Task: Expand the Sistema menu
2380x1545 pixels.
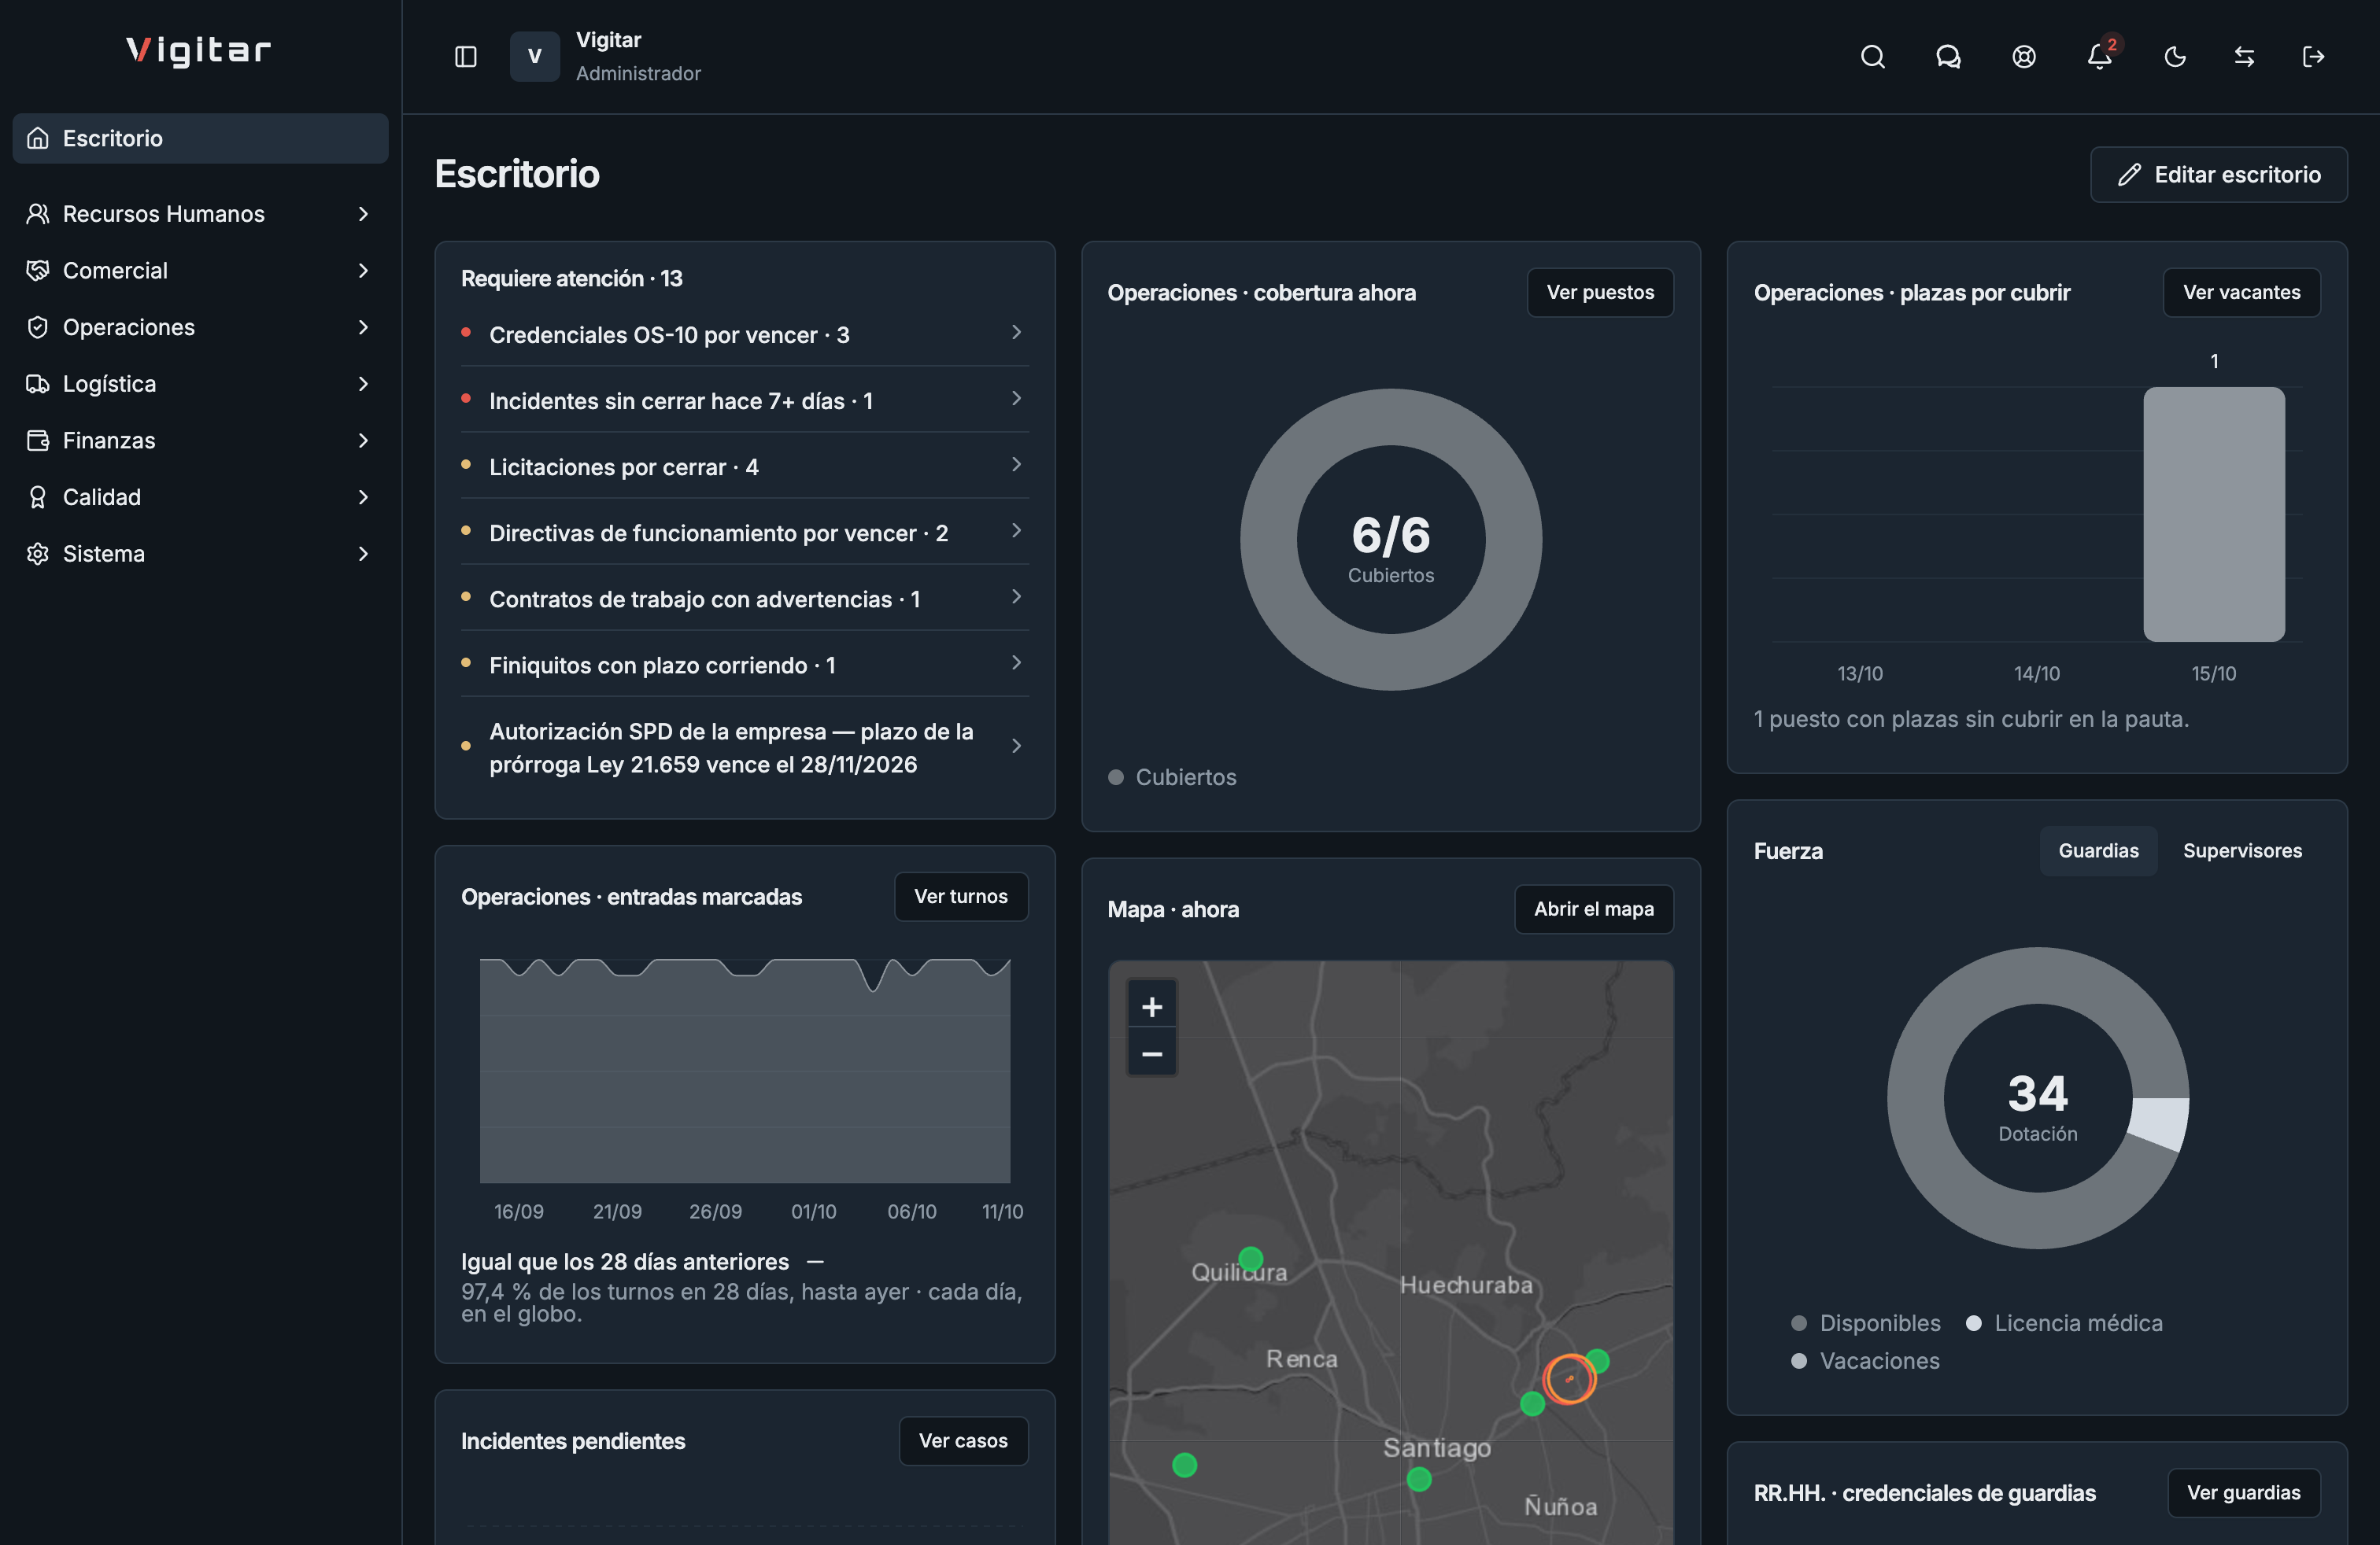Action: coord(200,554)
